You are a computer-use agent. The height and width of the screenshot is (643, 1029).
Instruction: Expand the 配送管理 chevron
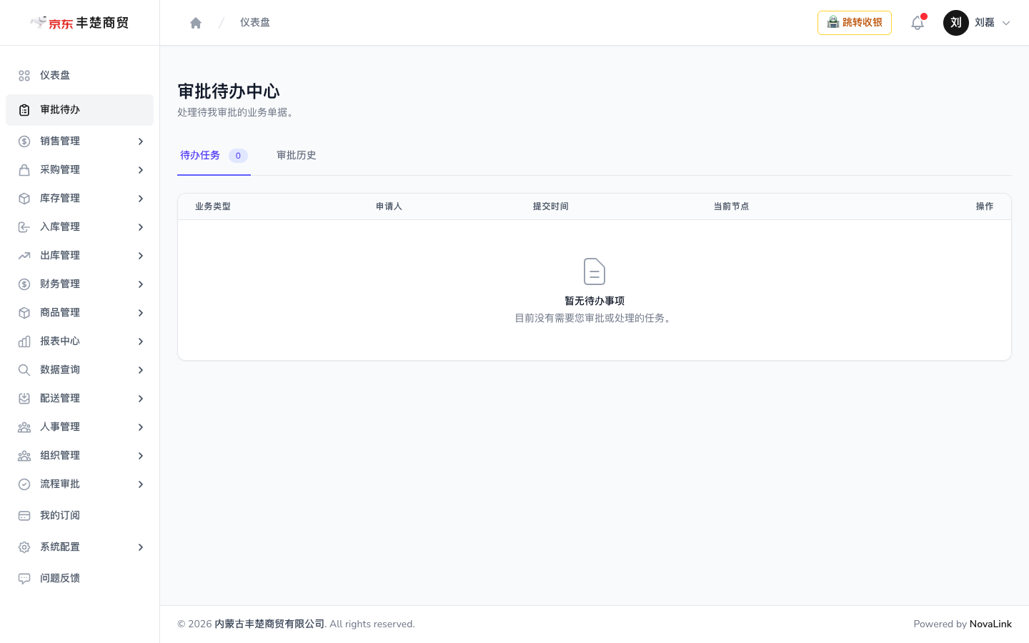click(141, 399)
